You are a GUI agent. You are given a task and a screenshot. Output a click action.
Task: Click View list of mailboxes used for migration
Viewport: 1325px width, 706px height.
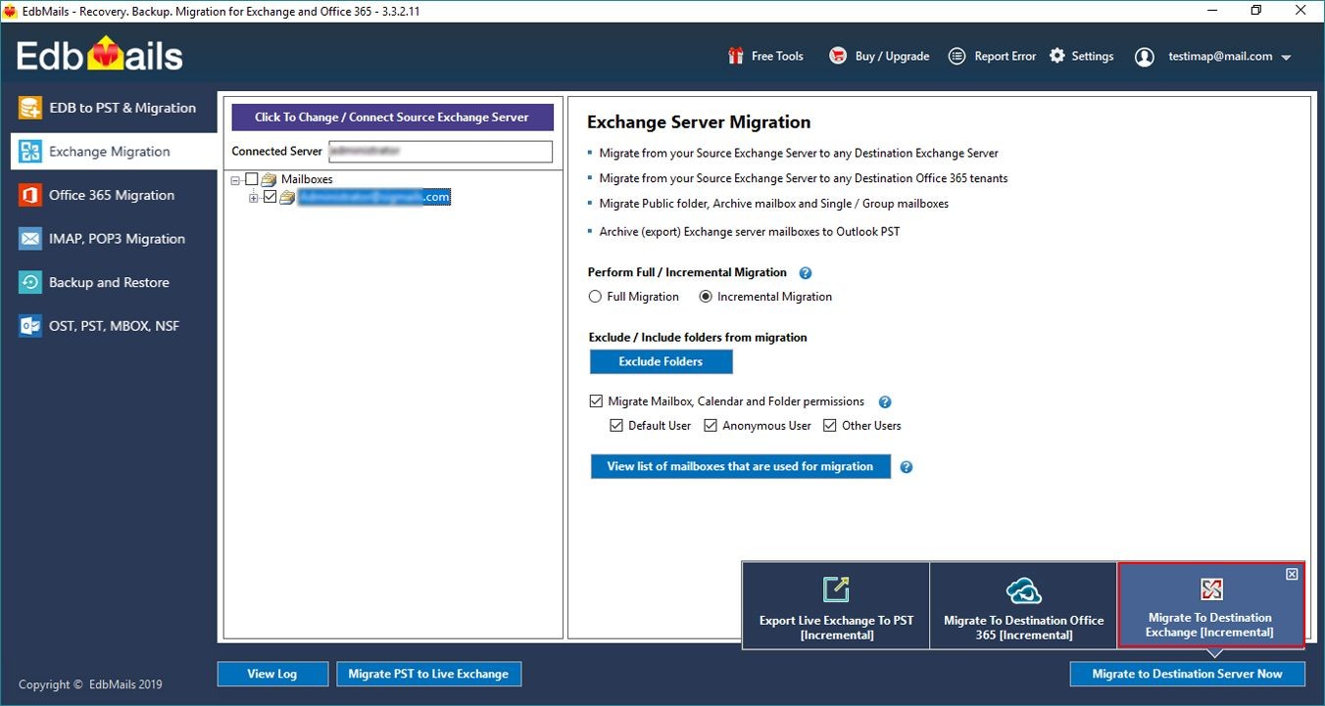click(740, 466)
